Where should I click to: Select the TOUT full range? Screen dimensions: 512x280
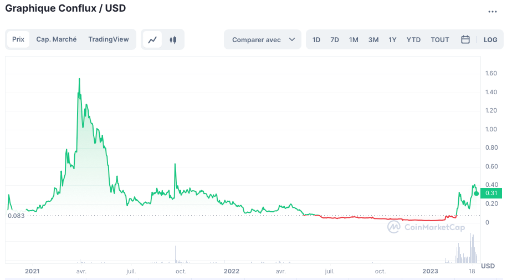(x=440, y=40)
